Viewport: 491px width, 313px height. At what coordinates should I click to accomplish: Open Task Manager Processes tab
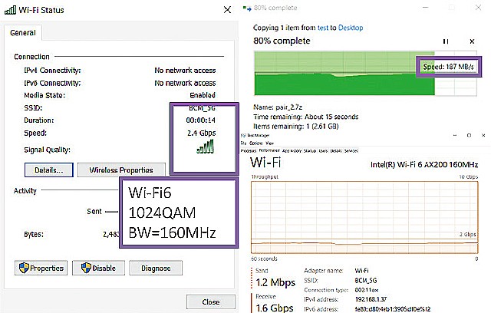pyautogui.click(x=249, y=150)
